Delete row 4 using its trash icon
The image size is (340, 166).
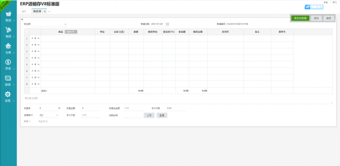point(35,58)
